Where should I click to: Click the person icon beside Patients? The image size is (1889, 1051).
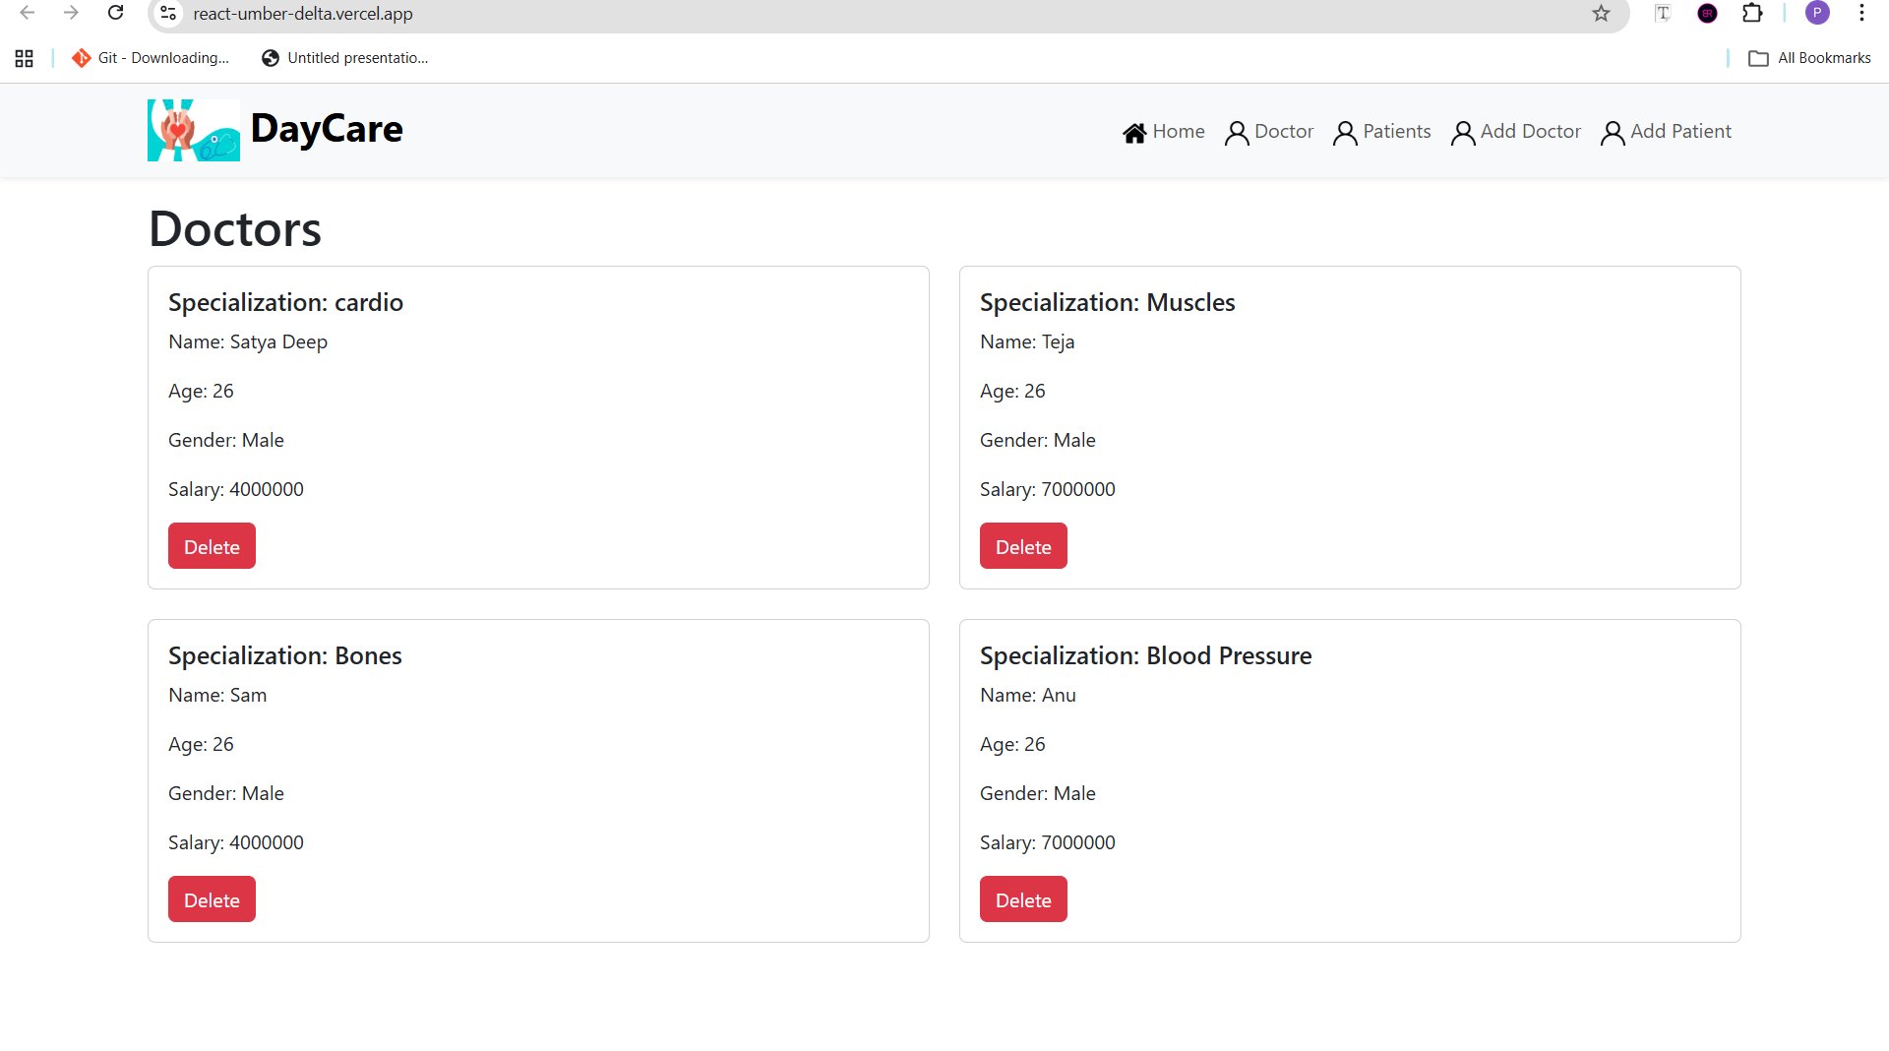coord(1345,133)
